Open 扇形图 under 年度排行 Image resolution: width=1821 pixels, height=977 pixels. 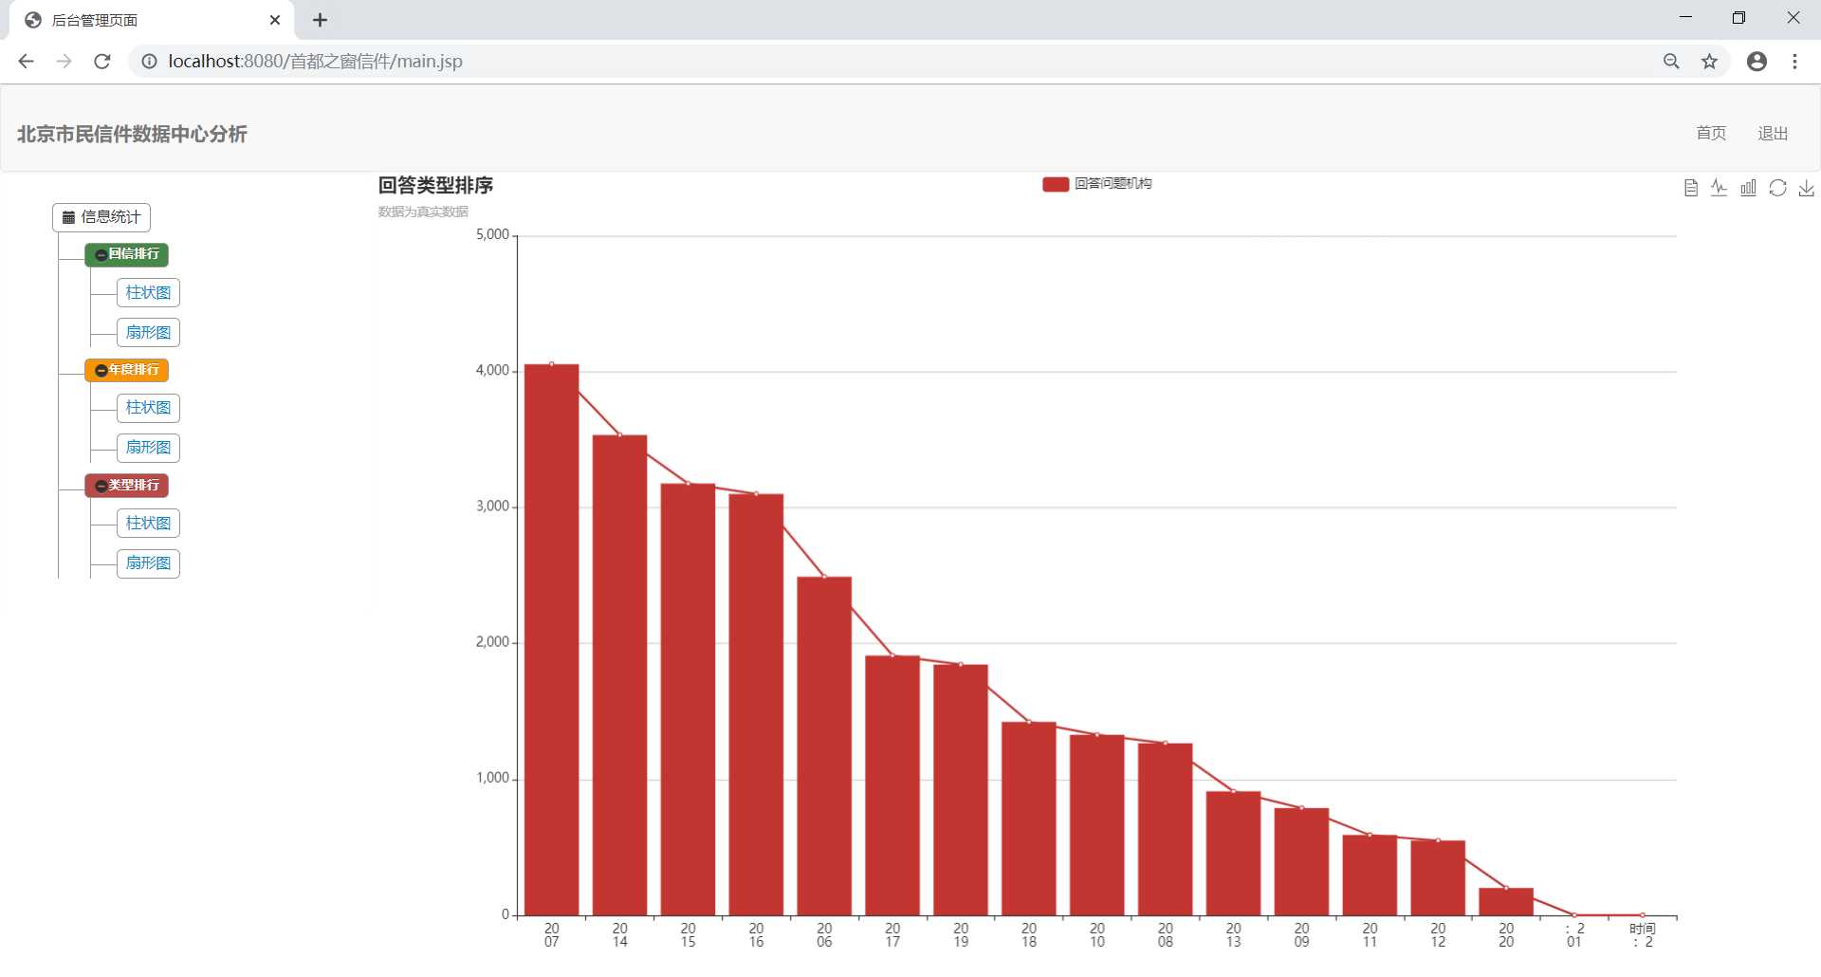coord(148,448)
